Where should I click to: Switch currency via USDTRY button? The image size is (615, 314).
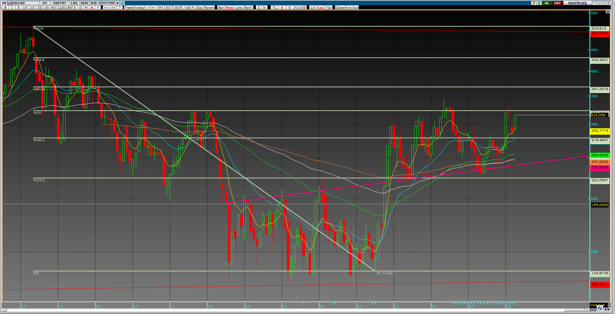59,3
